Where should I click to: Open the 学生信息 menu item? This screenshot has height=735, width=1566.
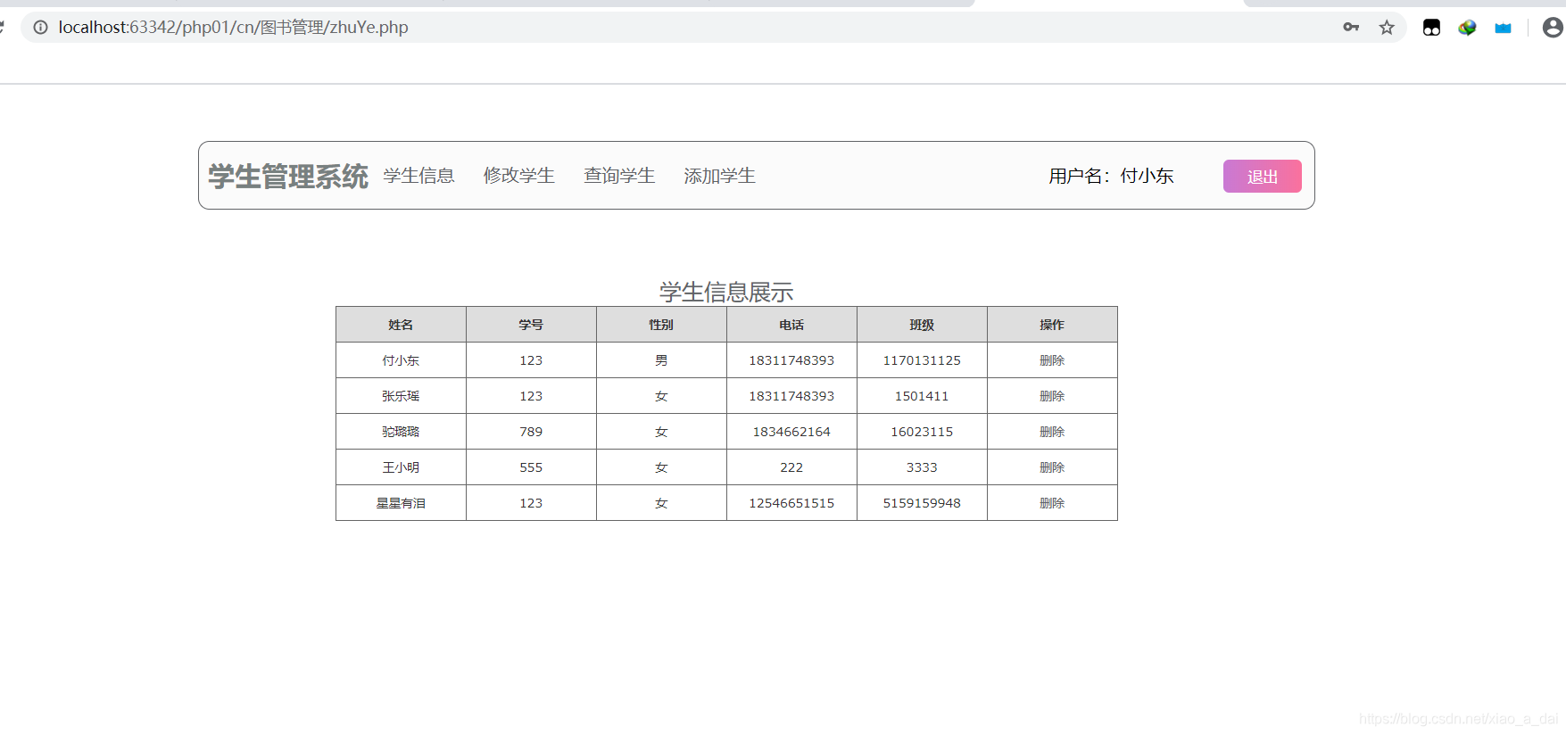tap(419, 176)
